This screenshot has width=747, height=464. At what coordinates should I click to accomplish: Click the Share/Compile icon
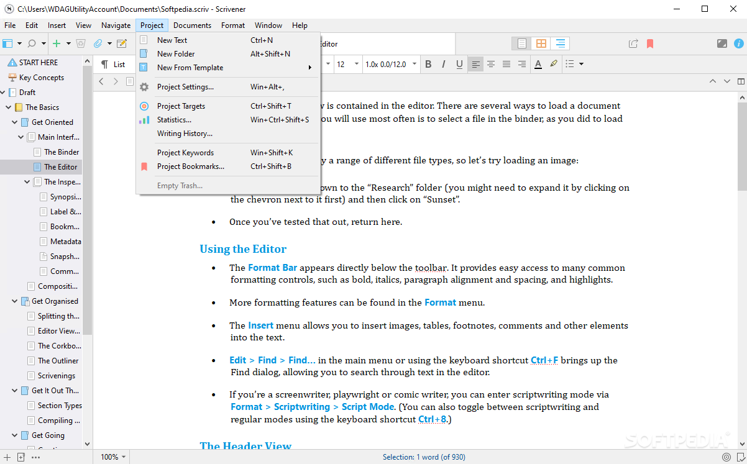(633, 43)
